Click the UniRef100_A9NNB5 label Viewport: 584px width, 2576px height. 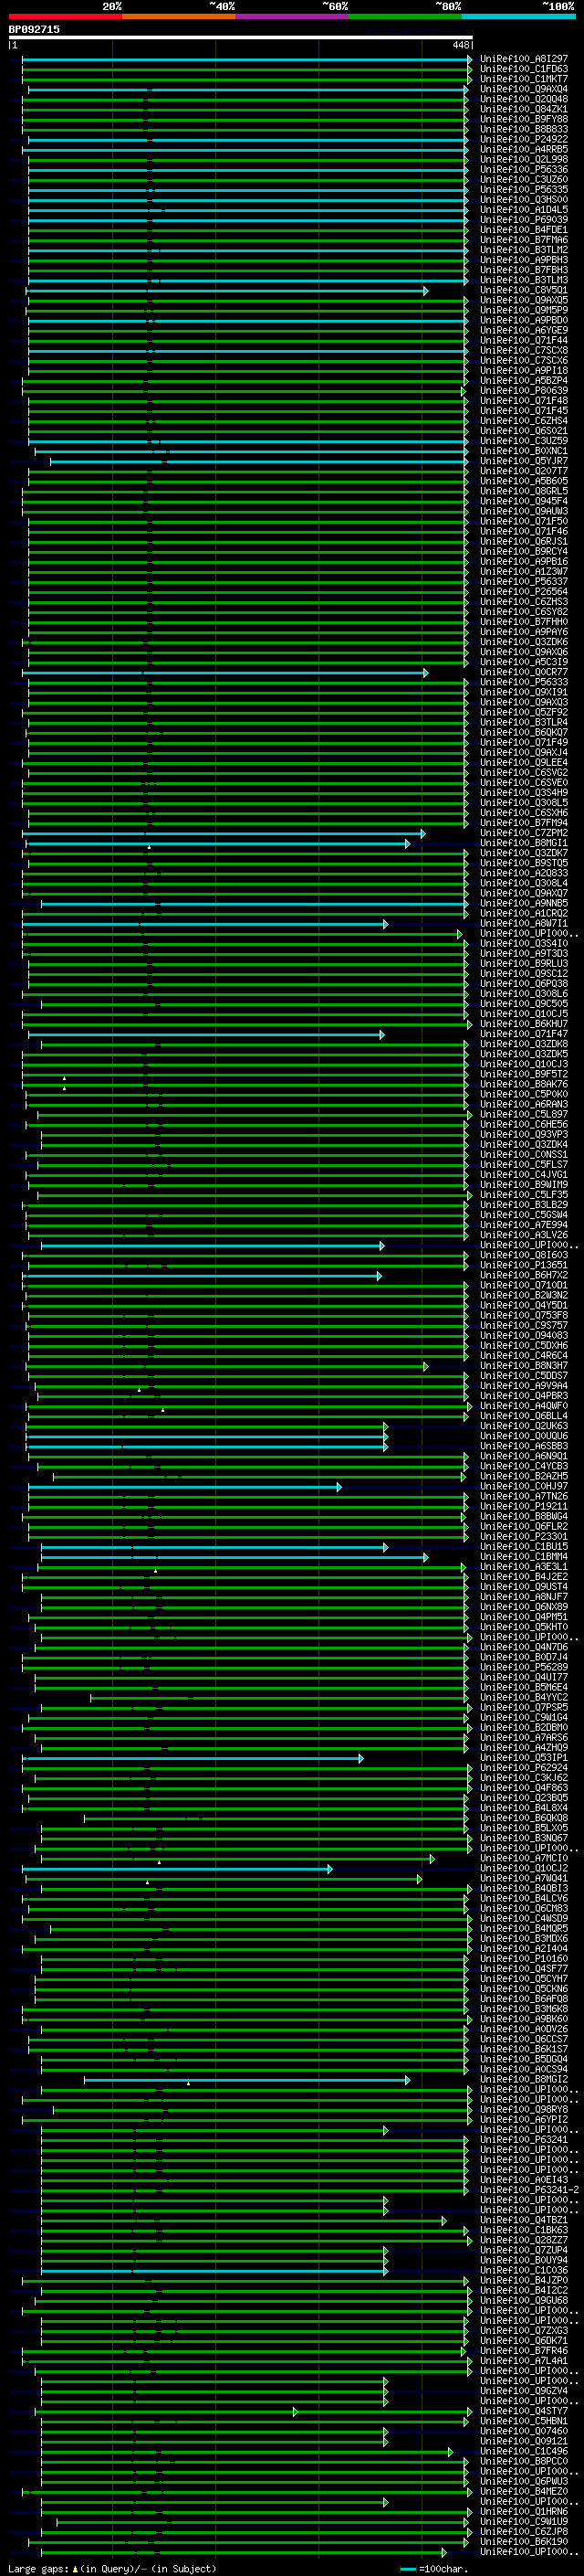click(x=524, y=903)
